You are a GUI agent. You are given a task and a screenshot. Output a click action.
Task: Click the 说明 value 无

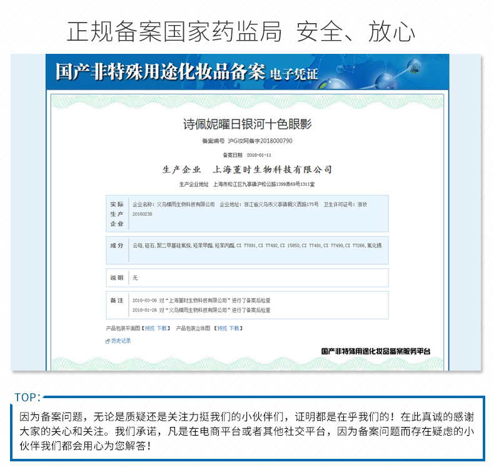(x=135, y=278)
